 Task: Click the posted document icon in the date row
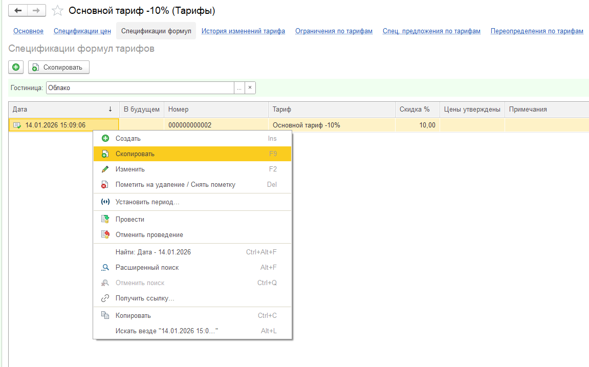[17, 125]
